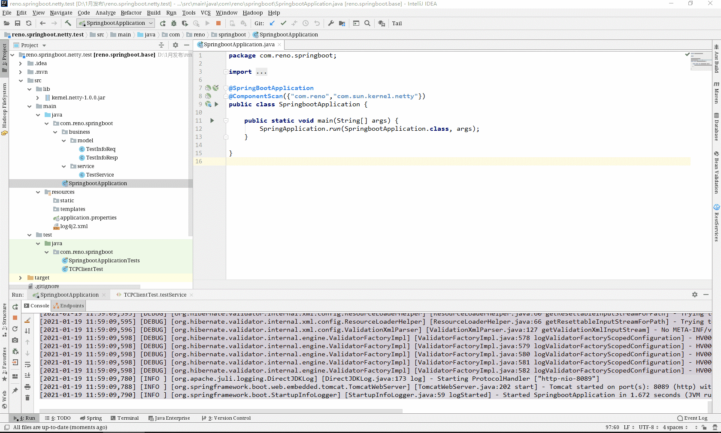Open Settings with the wrench icon

point(331,24)
